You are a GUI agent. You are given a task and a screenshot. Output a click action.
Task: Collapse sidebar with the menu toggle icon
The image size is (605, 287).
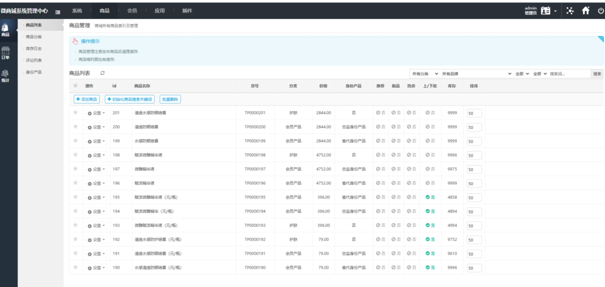coord(57,11)
